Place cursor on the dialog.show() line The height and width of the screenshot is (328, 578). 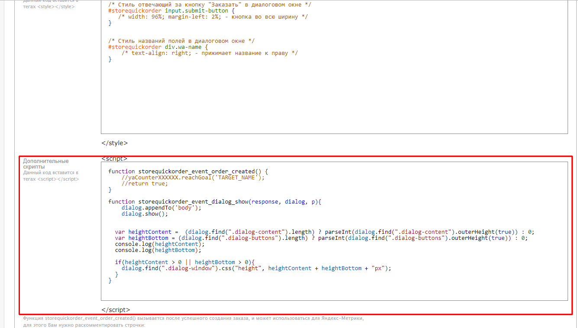click(x=145, y=214)
